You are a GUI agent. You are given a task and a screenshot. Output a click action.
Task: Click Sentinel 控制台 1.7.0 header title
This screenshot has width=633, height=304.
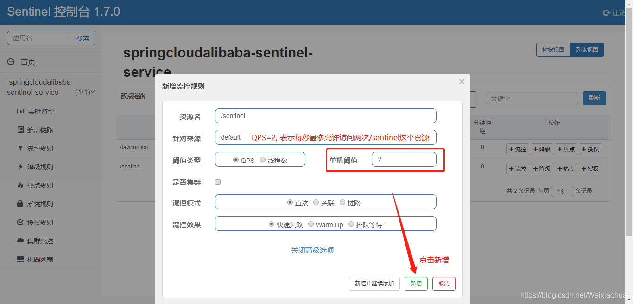[63, 12]
